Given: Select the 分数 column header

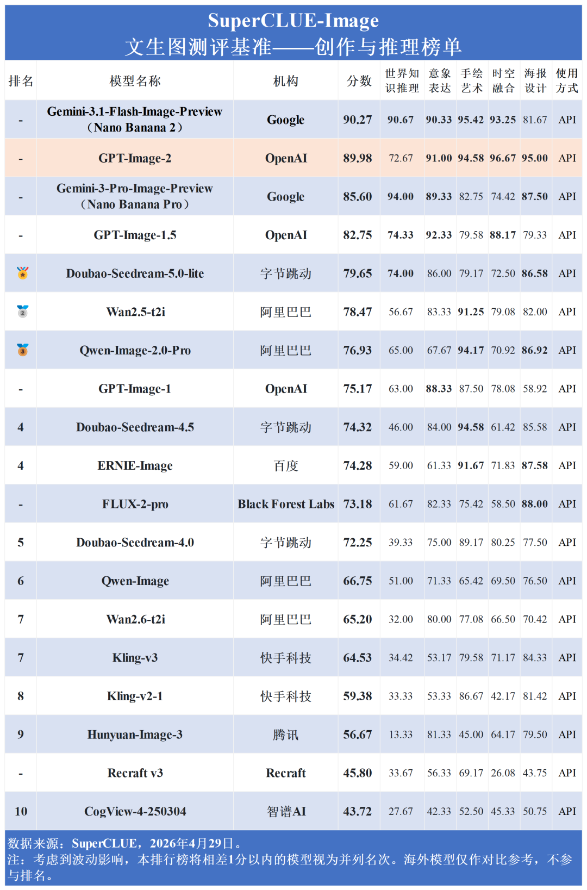Looking at the screenshot, I should [359, 81].
